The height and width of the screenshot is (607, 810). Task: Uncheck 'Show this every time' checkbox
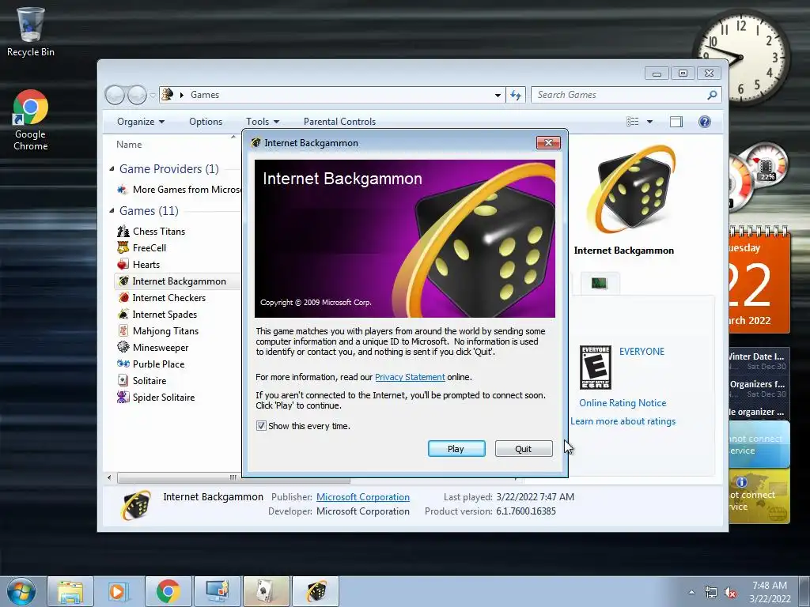pos(261,426)
